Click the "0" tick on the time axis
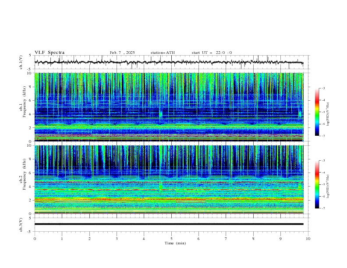Image resolution: width=347 pixels, height=268 pixels. (35, 239)
